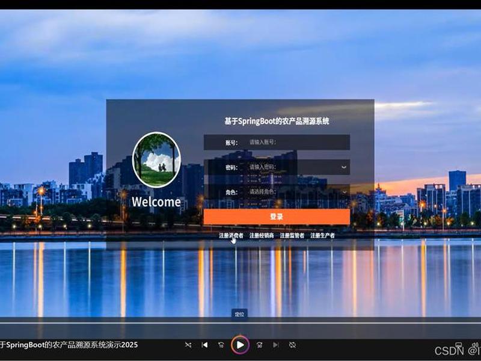Click the 基于SpringBoot的农产品溯源系统 heading

click(277, 122)
